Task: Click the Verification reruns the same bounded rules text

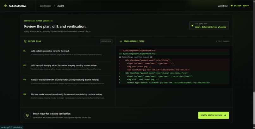Action: click(62, 118)
